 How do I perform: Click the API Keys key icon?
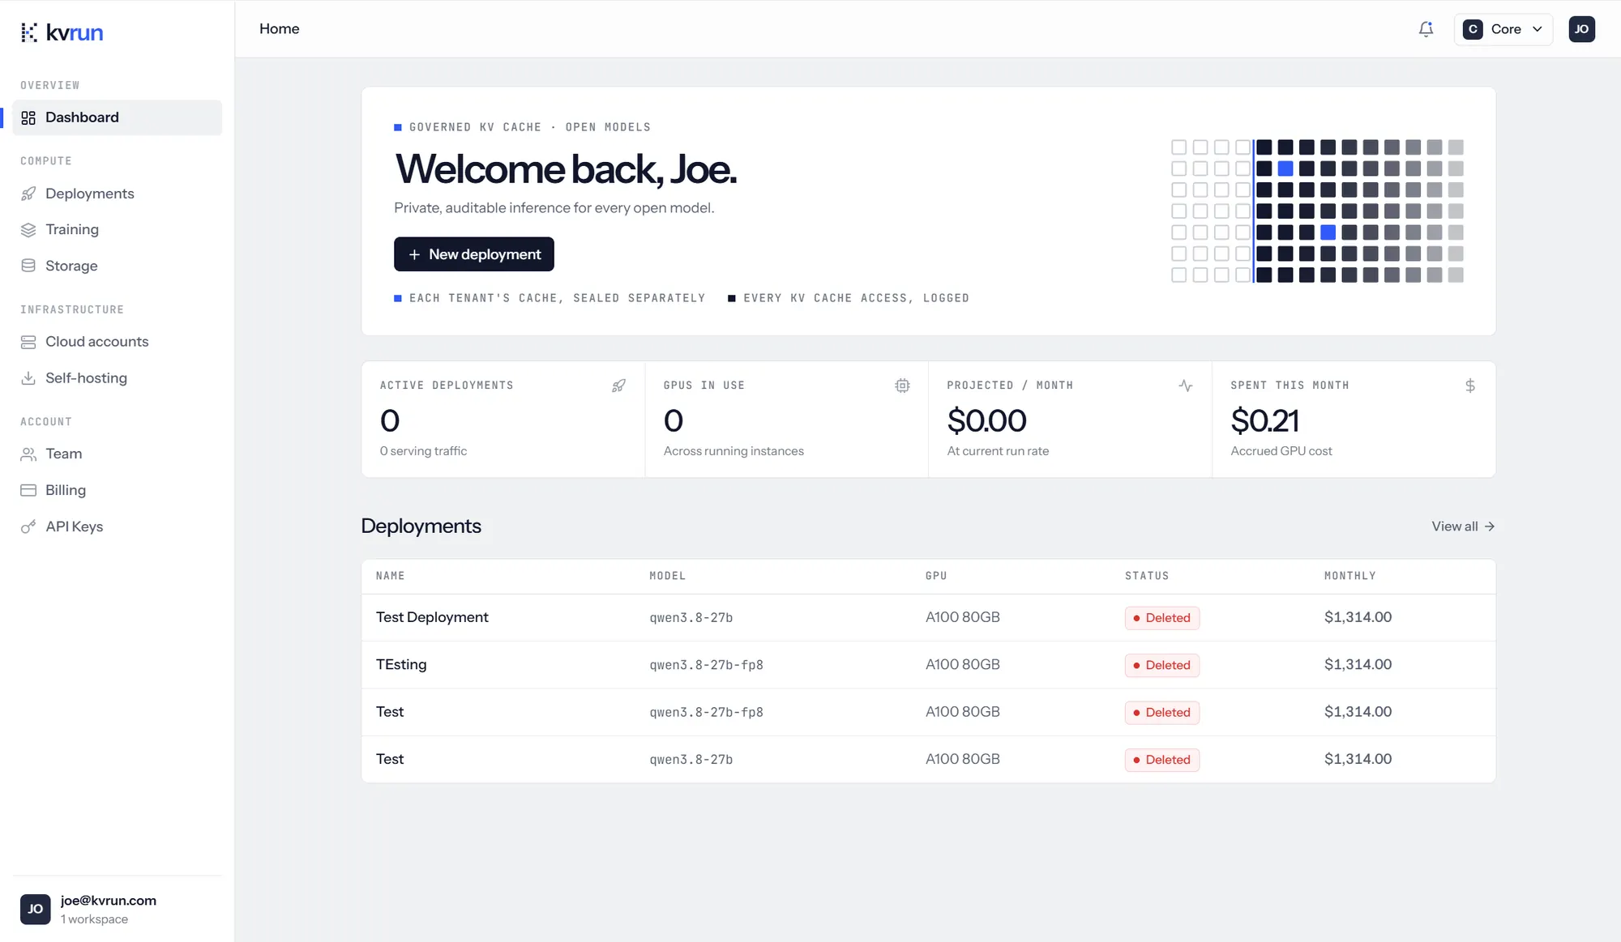pyautogui.click(x=28, y=526)
